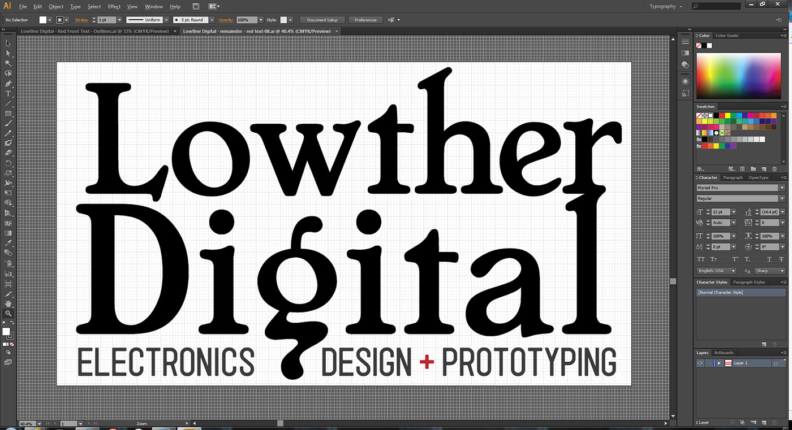Click the Layer 1 target circle
The height and width of the screenshot is (430, 792).
(776, 363)
